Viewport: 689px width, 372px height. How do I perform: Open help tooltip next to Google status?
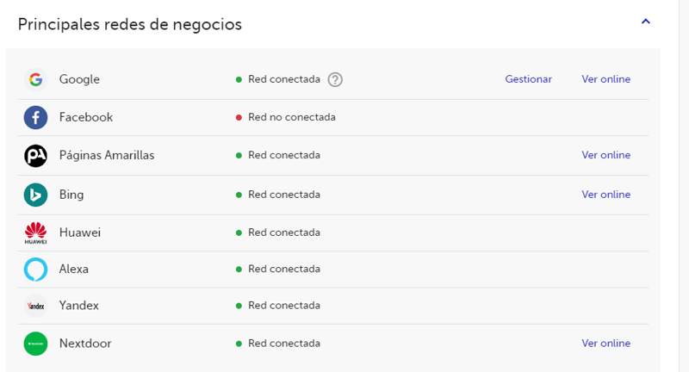click(x=335, y=79)
